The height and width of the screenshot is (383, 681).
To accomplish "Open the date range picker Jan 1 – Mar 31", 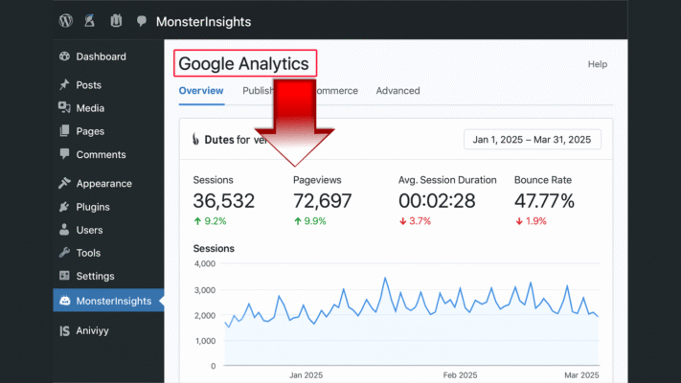I will [x=533, y=140].
